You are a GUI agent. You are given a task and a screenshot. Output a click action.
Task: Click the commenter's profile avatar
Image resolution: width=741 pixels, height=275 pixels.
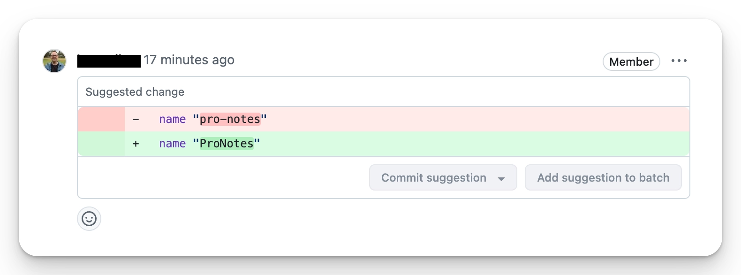54,61
